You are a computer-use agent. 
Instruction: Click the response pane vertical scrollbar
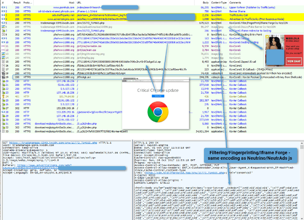pyautogui.click(x=302, y=180)
